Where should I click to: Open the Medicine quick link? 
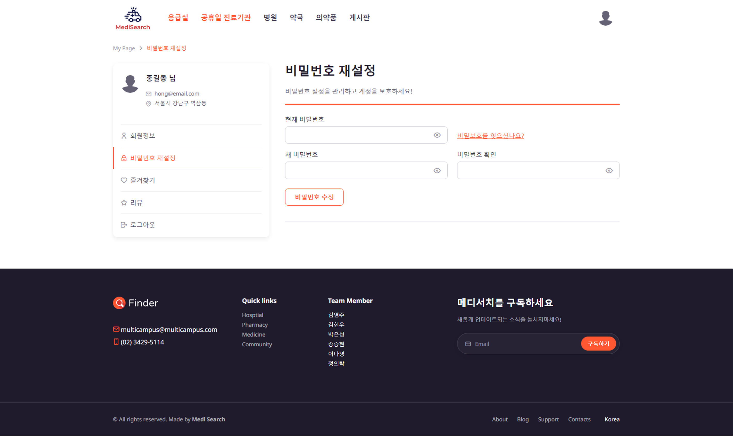click(253, 334)
